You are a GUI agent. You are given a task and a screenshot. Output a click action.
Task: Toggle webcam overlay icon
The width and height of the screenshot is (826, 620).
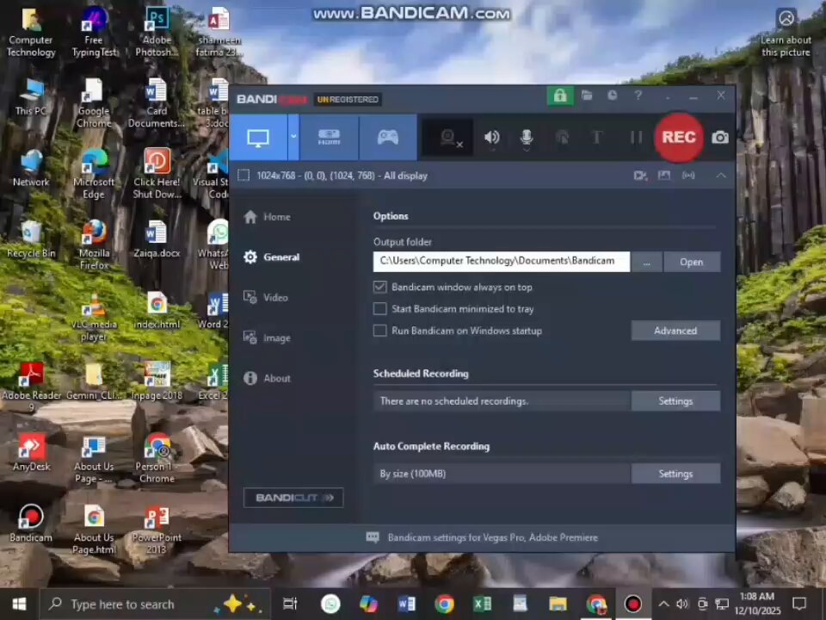tap(449, 138)
